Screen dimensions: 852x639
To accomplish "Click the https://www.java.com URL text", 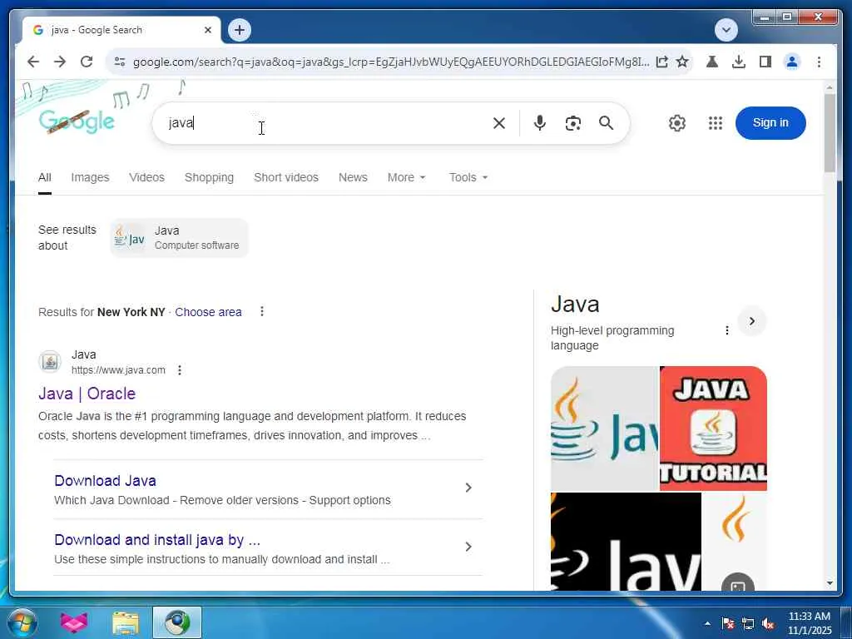I will tap(118, 370).
